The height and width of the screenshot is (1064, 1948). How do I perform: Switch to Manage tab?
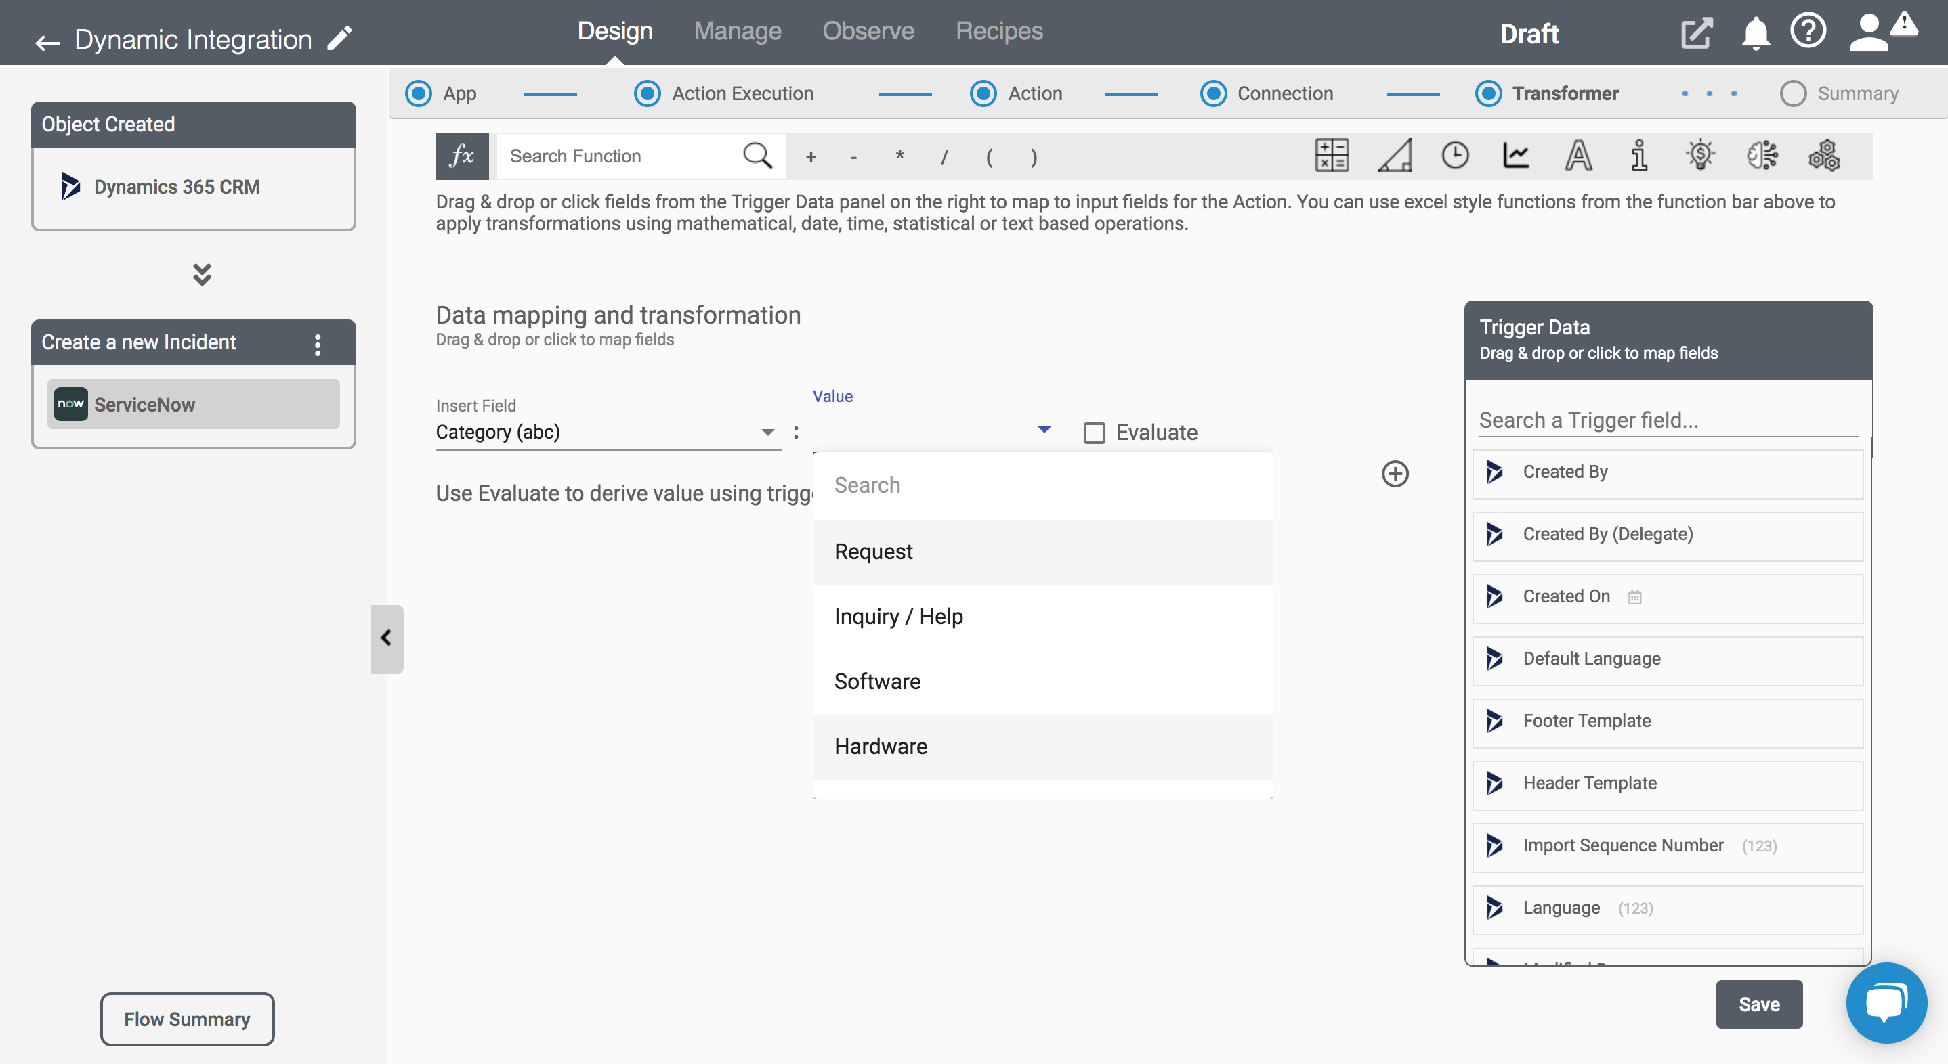click(x=738, y=31)
